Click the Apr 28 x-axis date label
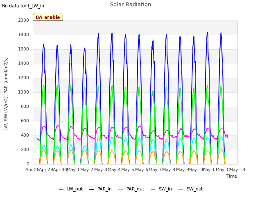This screenshot has height=197, width=262. [x=32, y=170]
